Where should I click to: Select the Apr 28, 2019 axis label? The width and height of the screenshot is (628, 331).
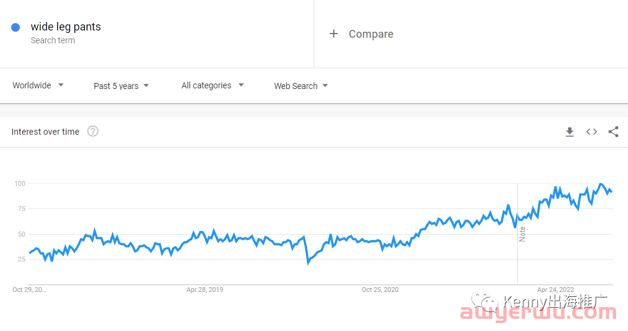[205, 290]
